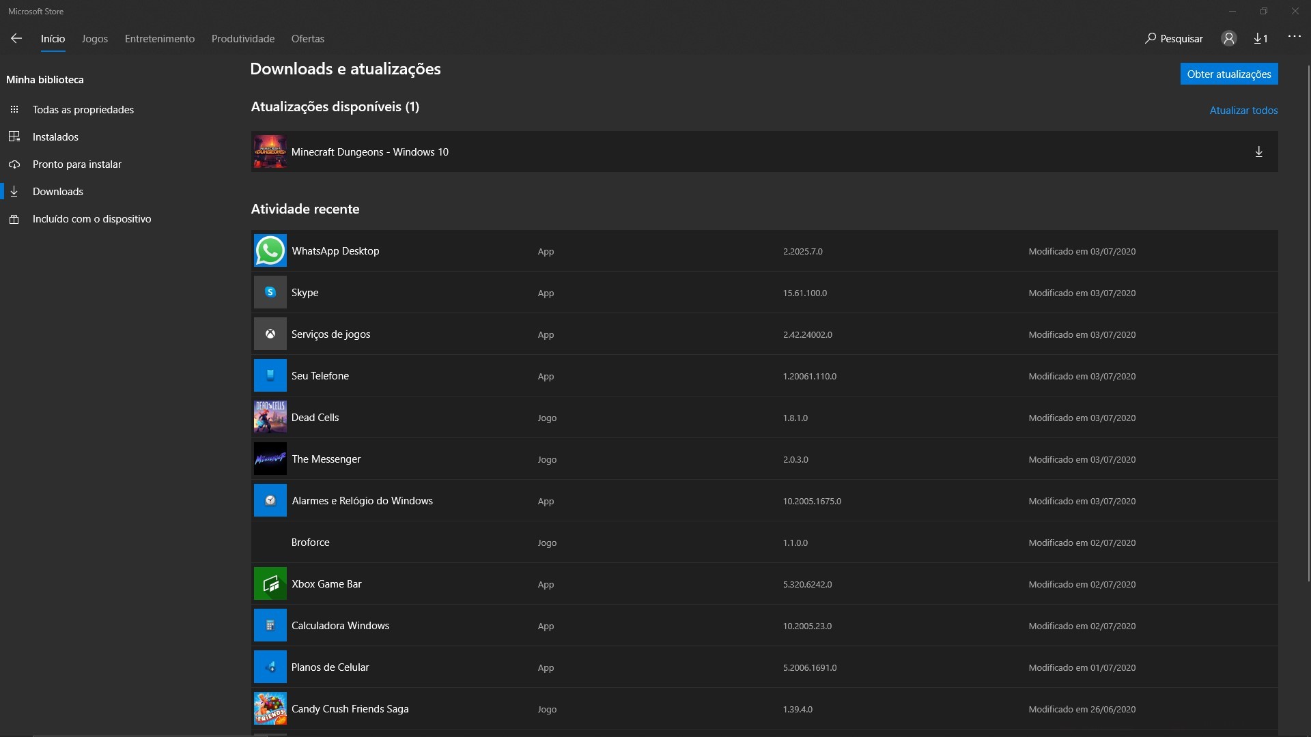Open Jogos navigation tab
Viewport: 1311px width, 737px height.
tap(94, 38)
